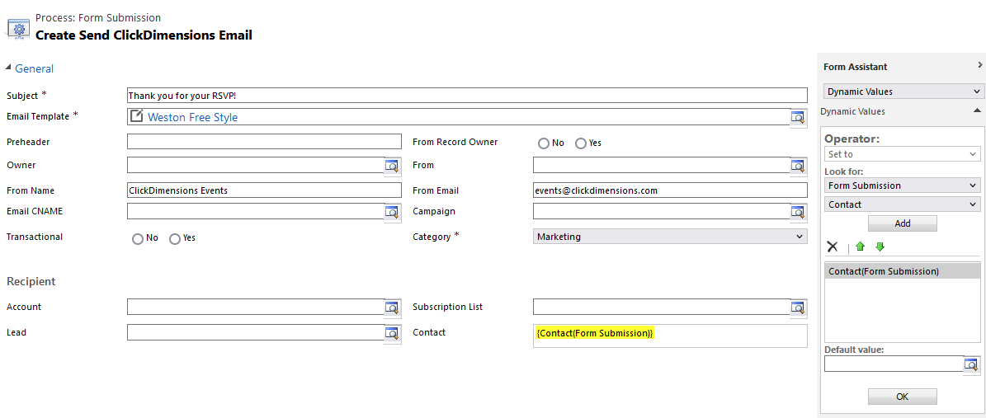Move dynamic value down with green arrow

pyautogui.click(x=880, y=247)
